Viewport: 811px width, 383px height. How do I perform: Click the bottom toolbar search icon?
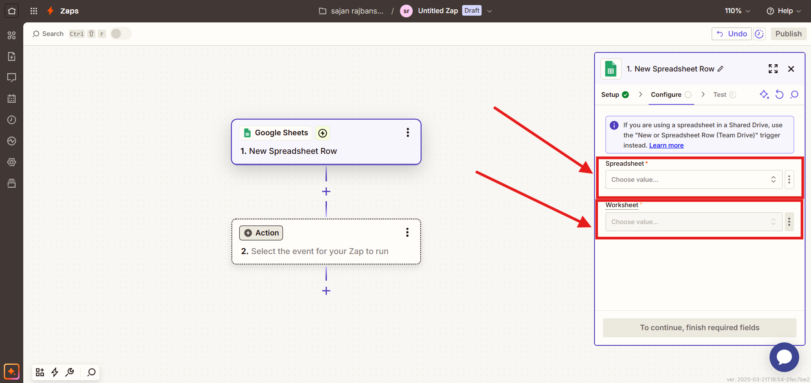pos(91,372)
